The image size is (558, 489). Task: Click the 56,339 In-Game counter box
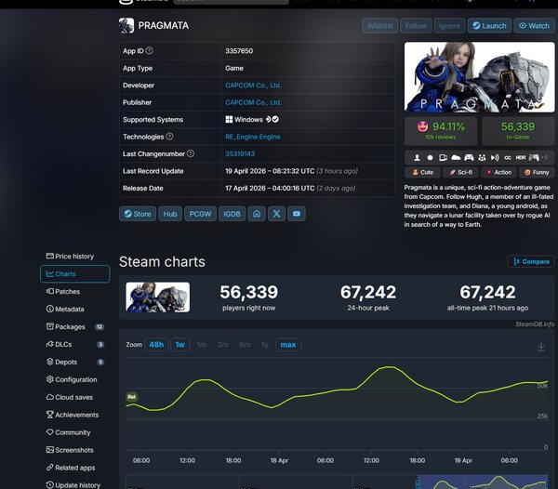[x=518, y=131]
